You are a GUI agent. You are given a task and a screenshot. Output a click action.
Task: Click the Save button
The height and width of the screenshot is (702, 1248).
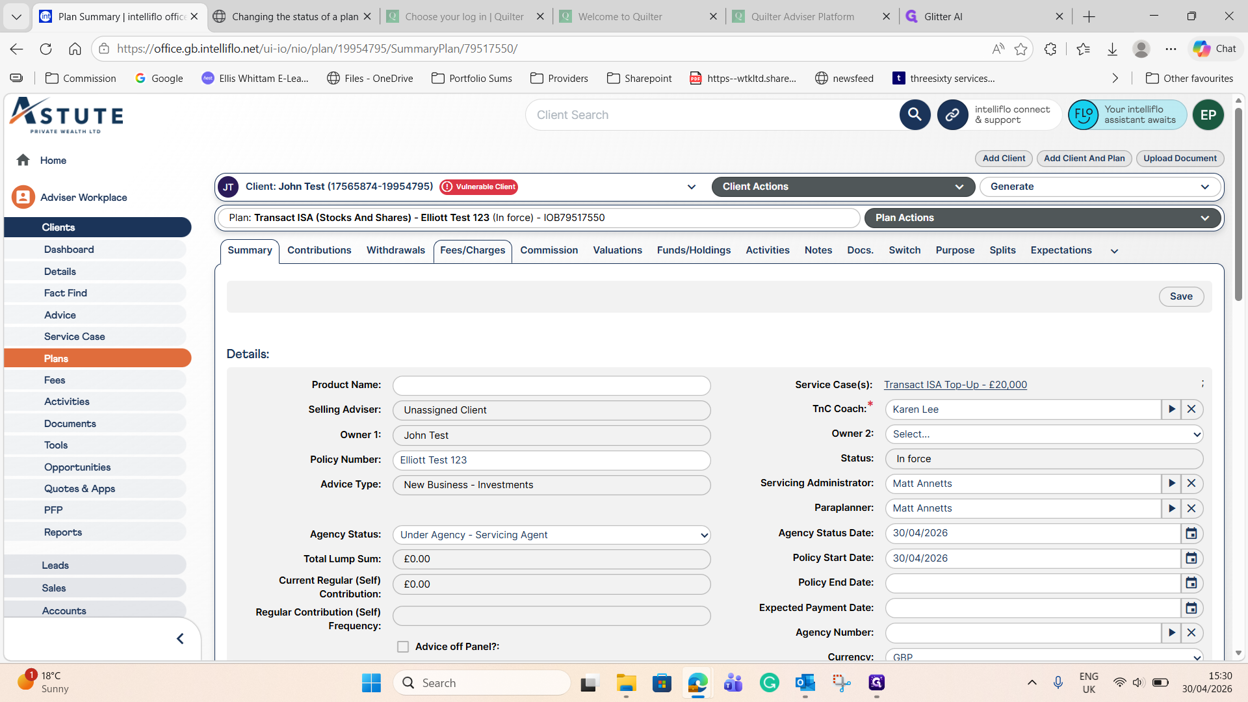click(1181, 296)
